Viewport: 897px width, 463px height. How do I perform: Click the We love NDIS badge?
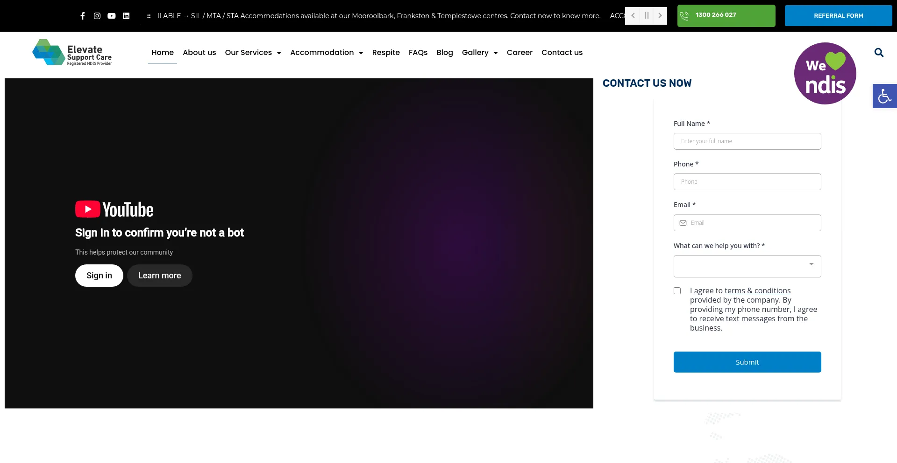(x=825, y=74)
